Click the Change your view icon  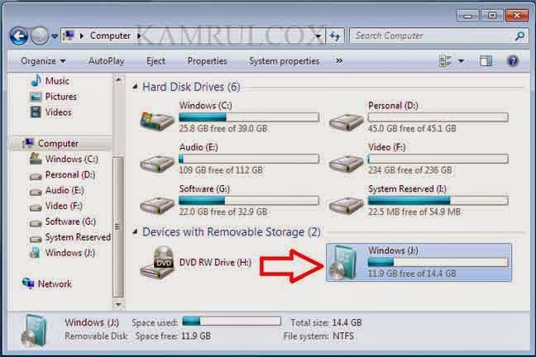point(445,61)
